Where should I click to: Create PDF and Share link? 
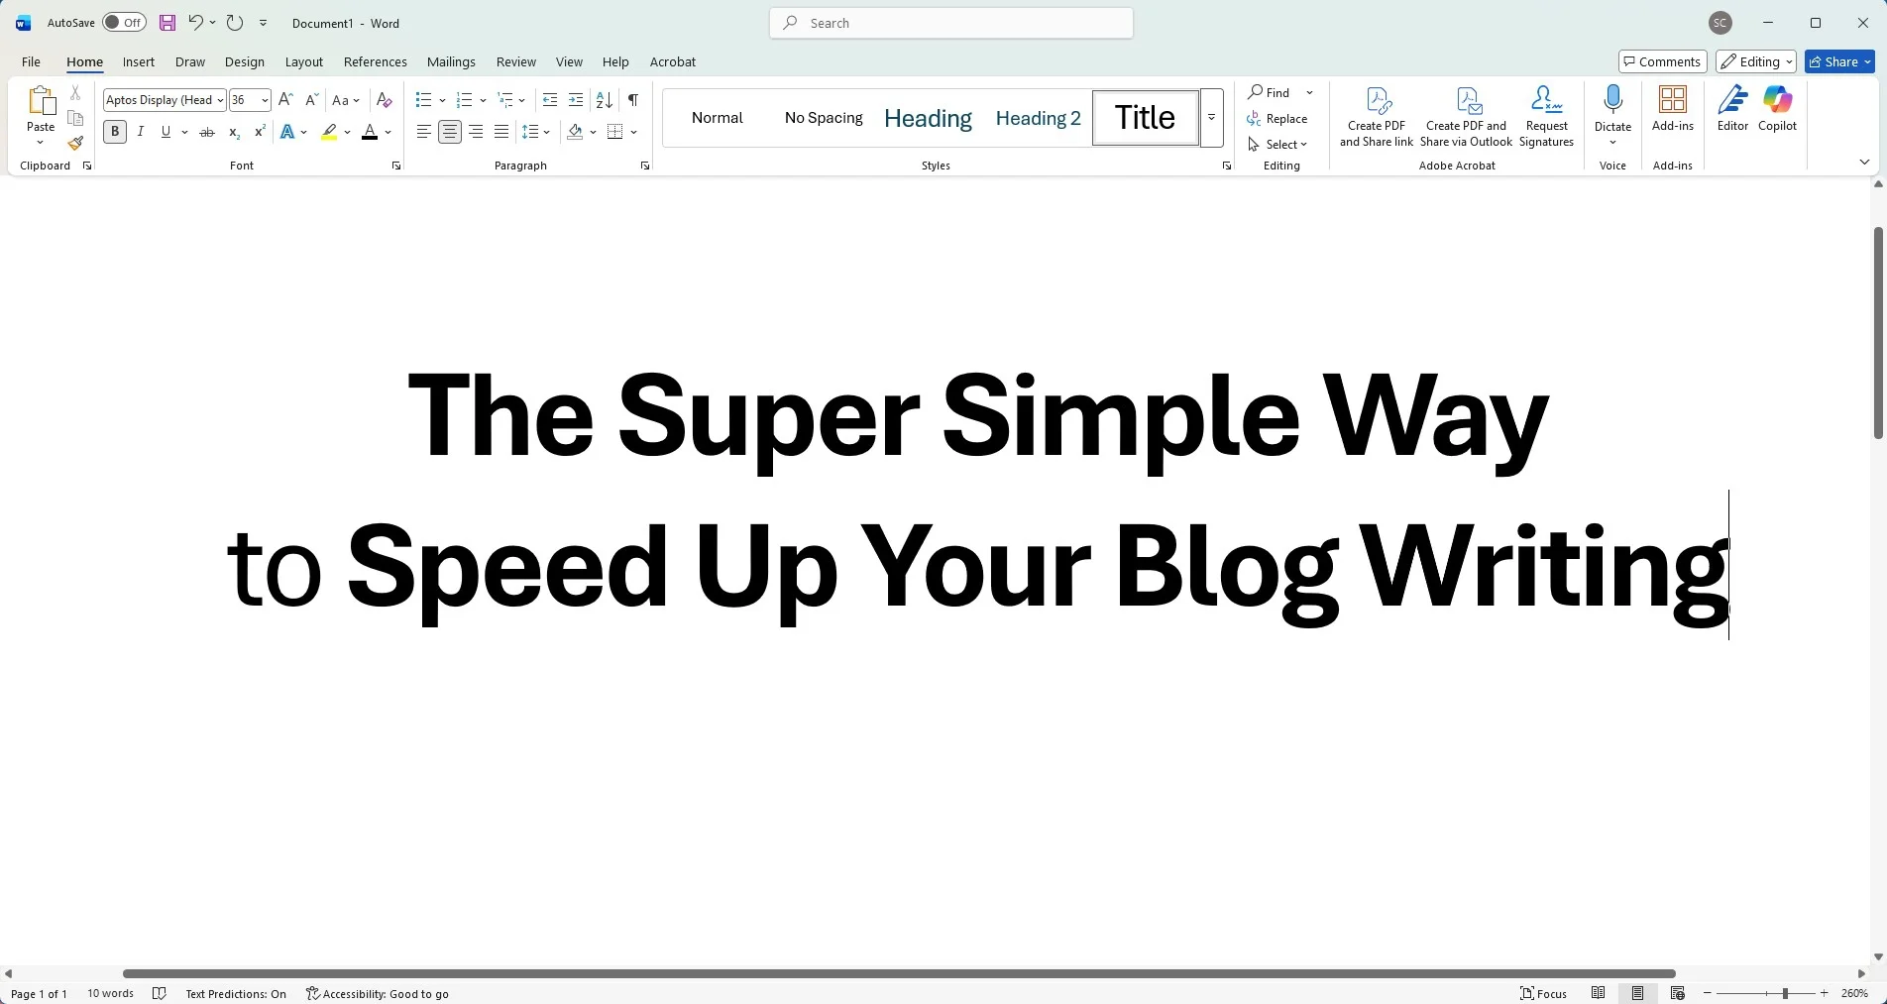pyautogui.click(x=1376, y=114)
